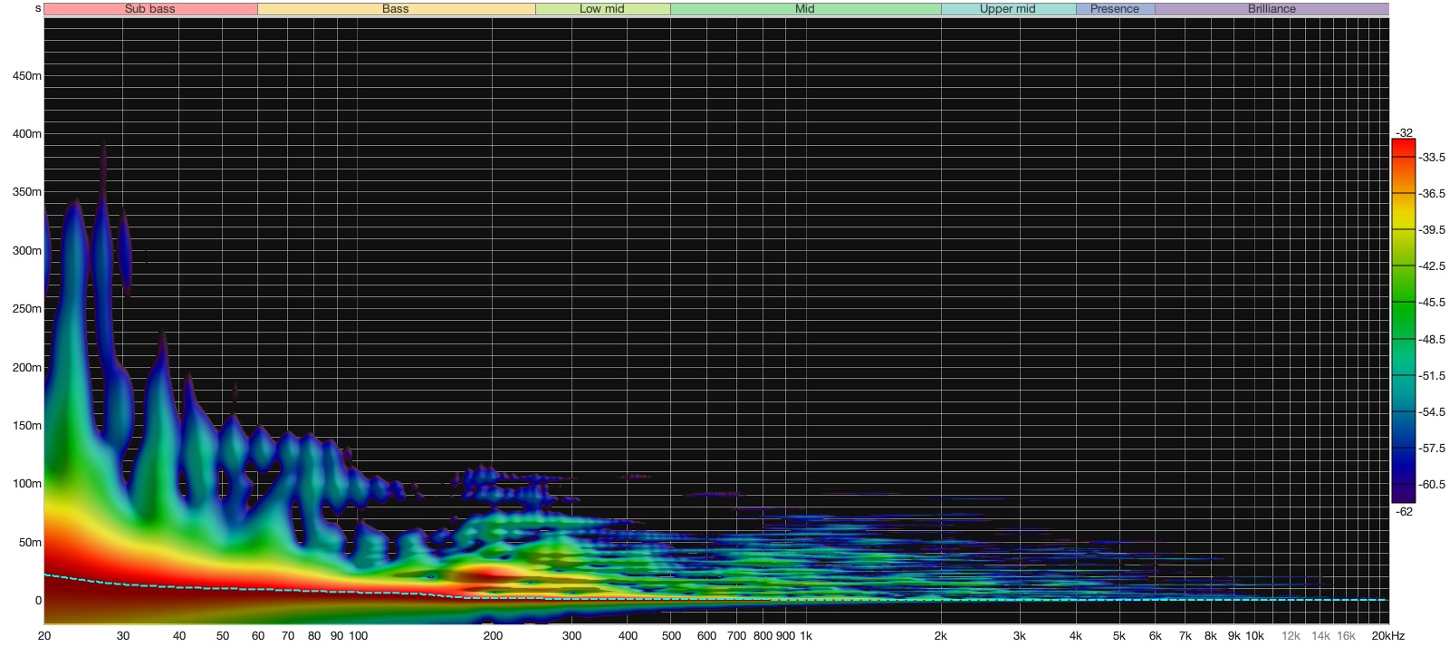Image resolution: width=1449 pixels, height=647 pixels.
Task: Select the Bass frequency band label
Action: point(396,9)
